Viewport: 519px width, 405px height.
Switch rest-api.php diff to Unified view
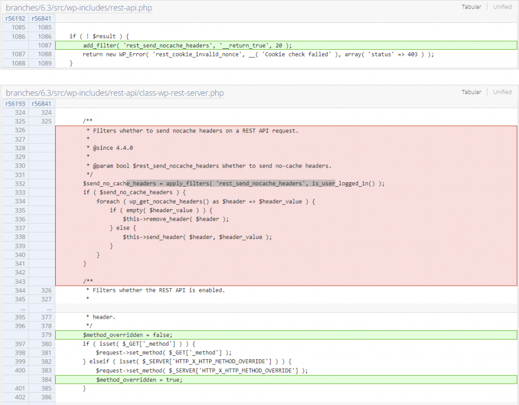click(502, 7)
